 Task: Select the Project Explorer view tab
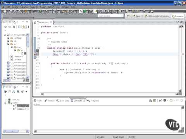[7, 22]
